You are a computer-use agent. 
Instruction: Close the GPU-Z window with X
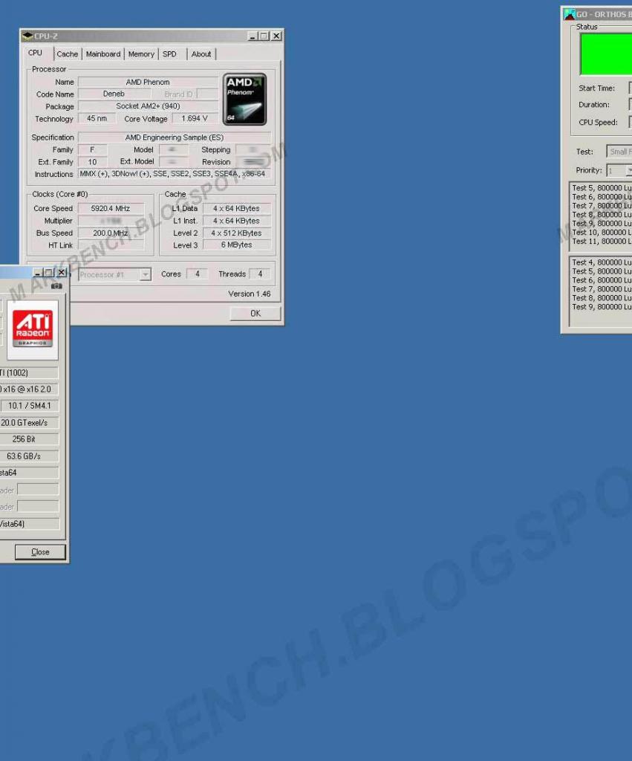[x=62, y=272]
